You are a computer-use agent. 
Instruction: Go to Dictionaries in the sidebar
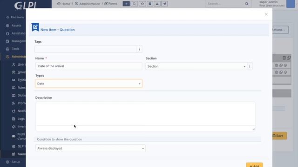coord(19,96)
